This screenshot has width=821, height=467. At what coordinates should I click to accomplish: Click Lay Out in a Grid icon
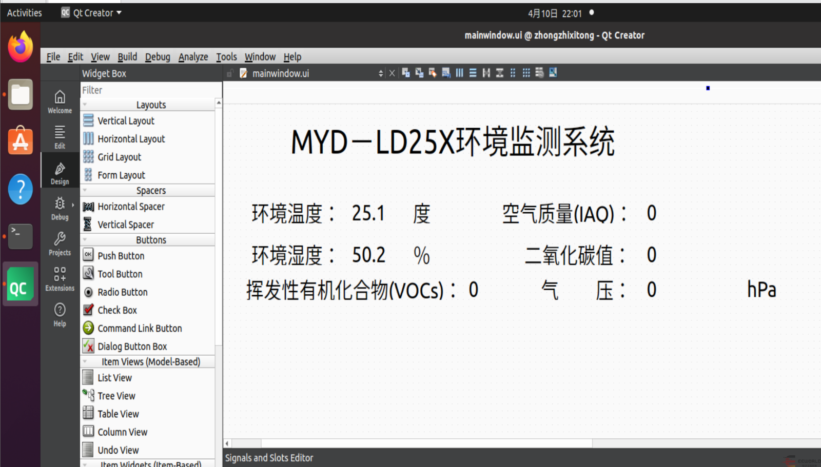526,73
